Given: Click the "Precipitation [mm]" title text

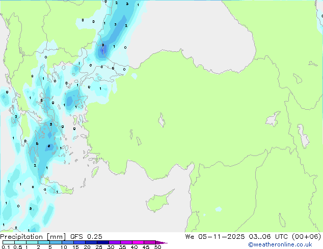Looking at the screenshot, I should point(33,237).
